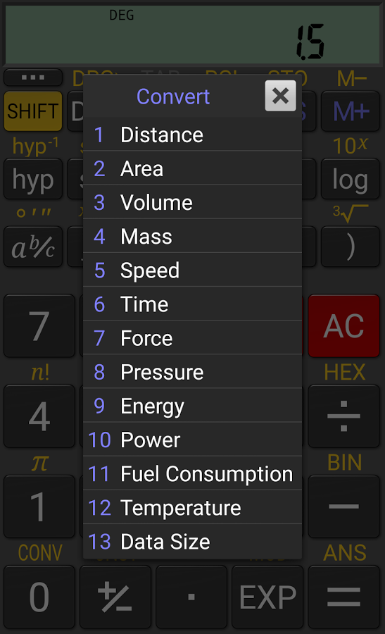This screenshot has width=385, height=634.
Task: Select Temperature conversion
Action: (192, 508)
